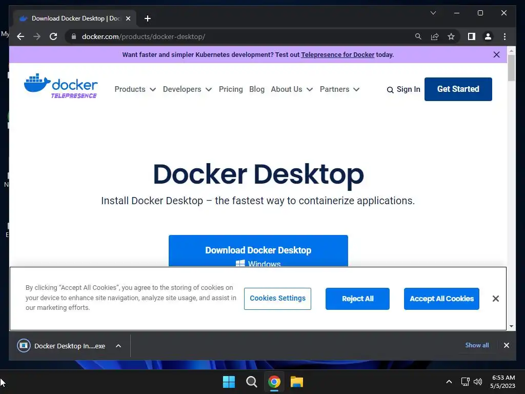The image size is (525, 394).
Task: Open a new tab with plus button
Action: 148,18
